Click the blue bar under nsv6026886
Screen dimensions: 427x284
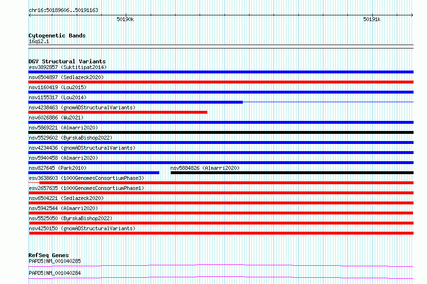[221, 122]
